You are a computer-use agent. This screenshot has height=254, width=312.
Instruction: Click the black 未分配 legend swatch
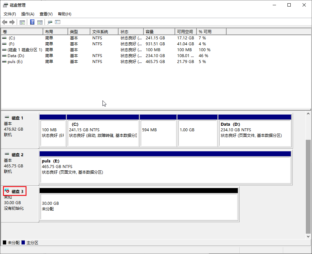click(5, 243)
